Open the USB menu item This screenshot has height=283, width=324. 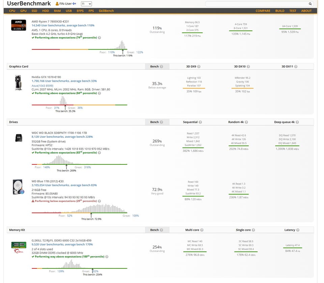pos(69,11)
